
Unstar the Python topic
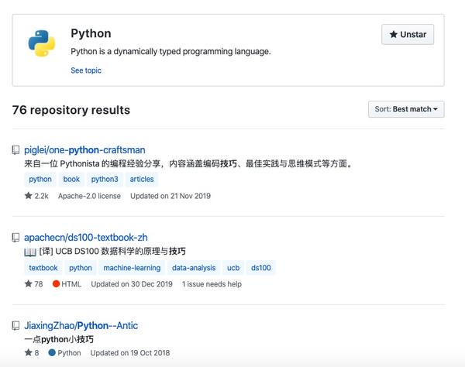(x=408, y=34)
